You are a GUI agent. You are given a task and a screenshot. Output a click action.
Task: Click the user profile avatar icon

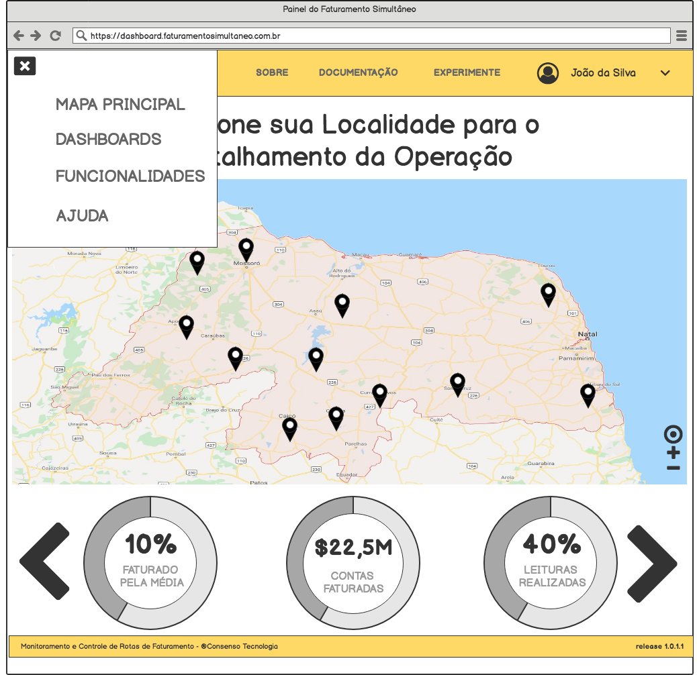[548, 73]
